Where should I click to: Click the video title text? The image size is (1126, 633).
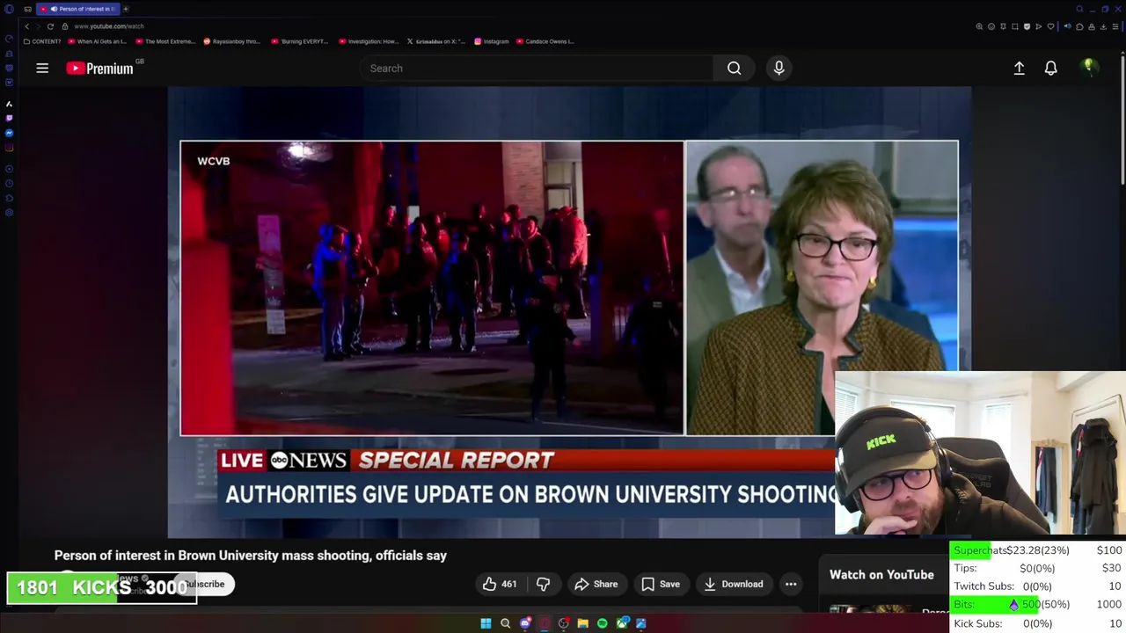click(251, 556)
